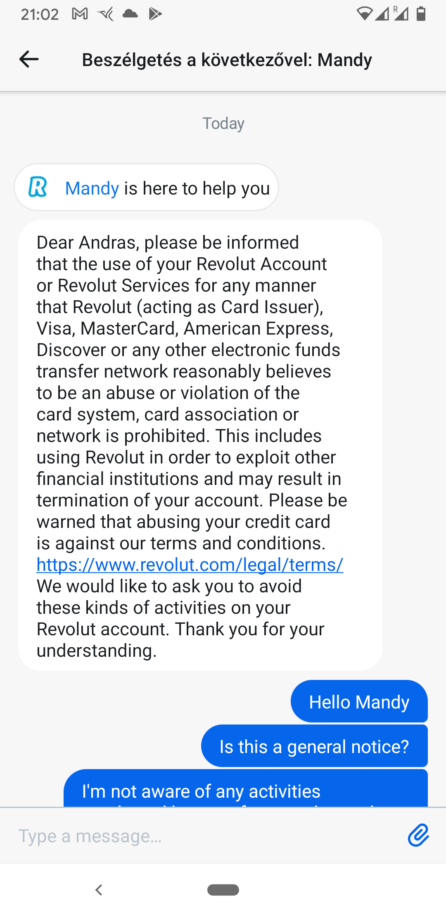Tap the Beszélgetés a következővel: Mandy title
This screenshot has width=446, height=917.
[x=227, y=60]
